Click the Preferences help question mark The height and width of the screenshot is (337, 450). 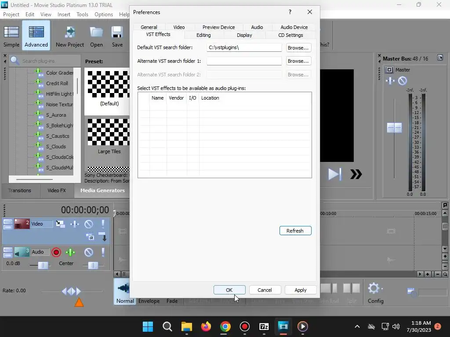tap(290, 12)
